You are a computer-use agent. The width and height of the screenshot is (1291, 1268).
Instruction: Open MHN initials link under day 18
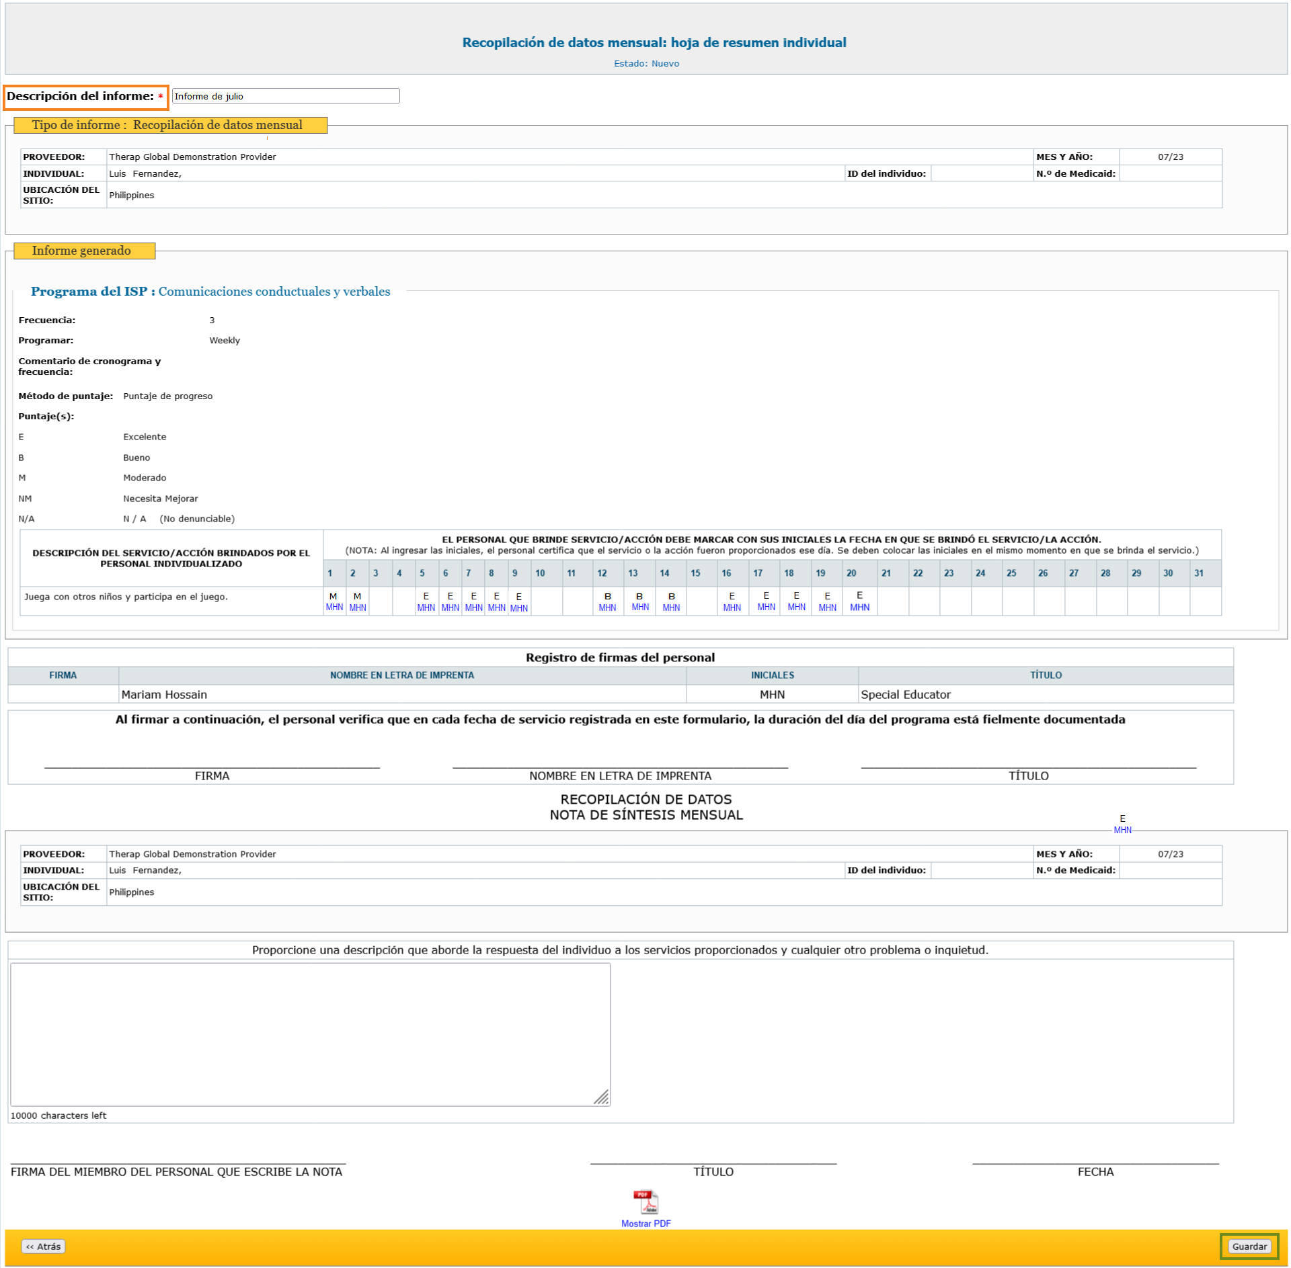(x=796, y=607)
